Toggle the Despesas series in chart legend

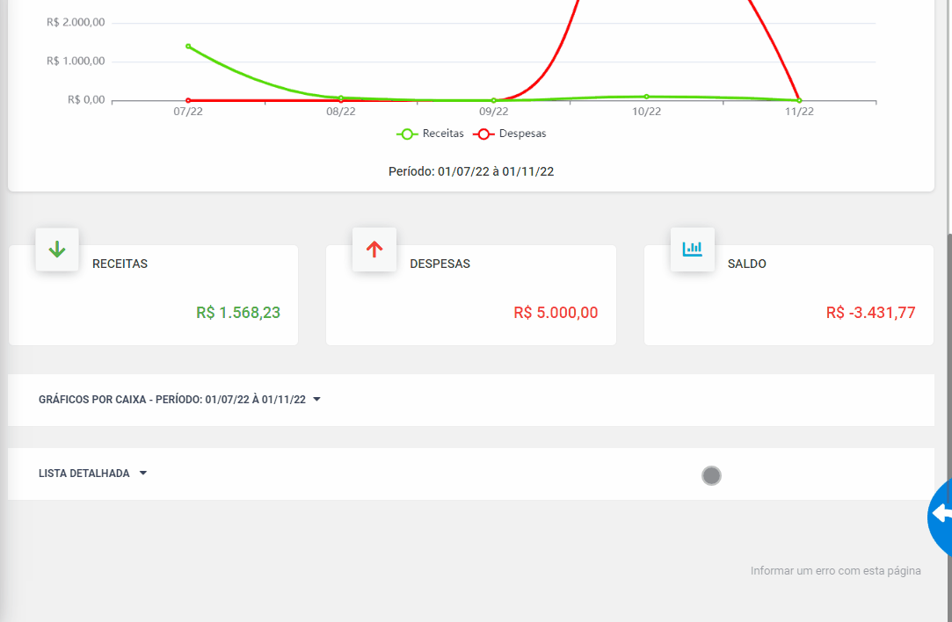tap(510, 134)
